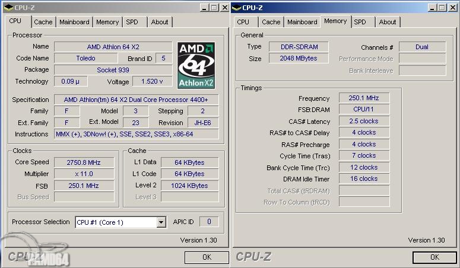Click OK in the left CPU-Z window

[x=207, y=257]
